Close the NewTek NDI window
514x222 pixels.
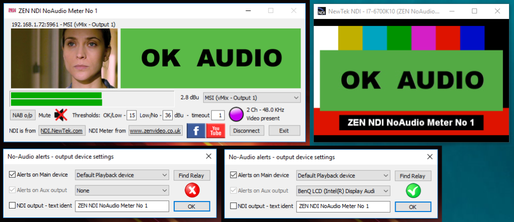coord(497,11)
